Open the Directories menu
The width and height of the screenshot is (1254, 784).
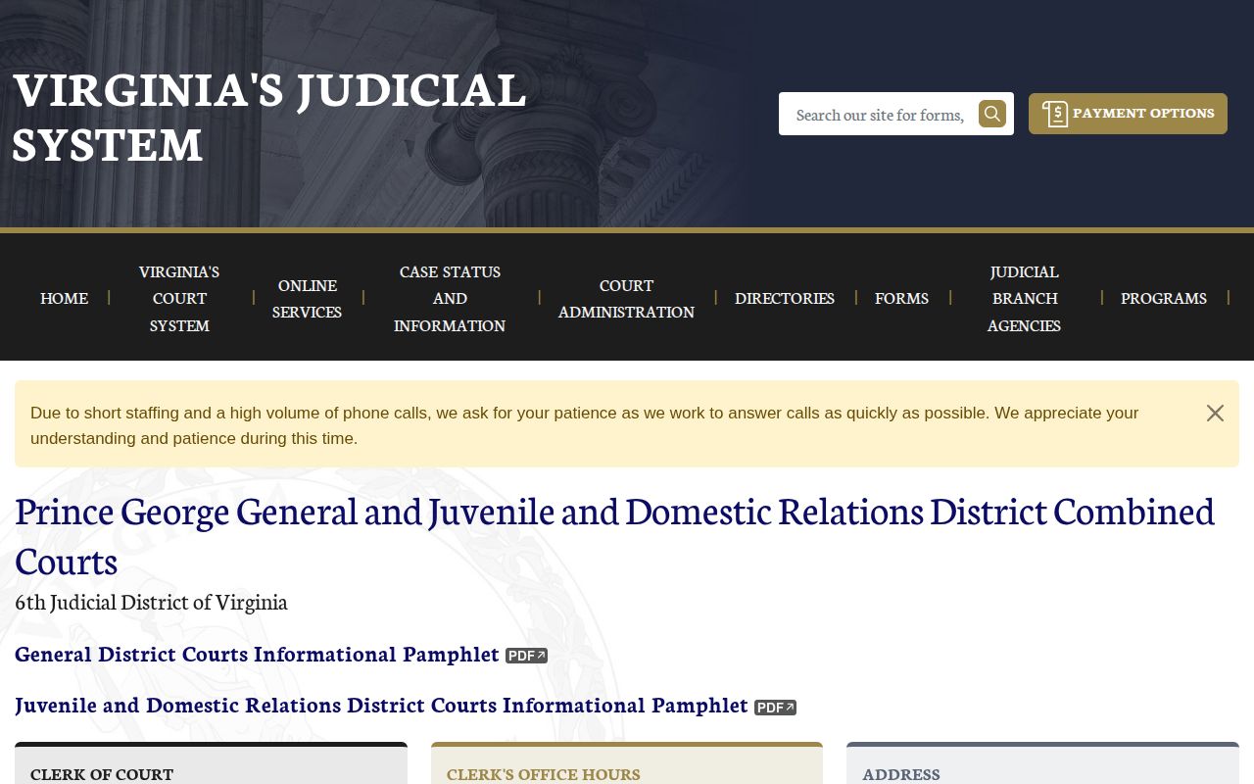click(785, 298)
